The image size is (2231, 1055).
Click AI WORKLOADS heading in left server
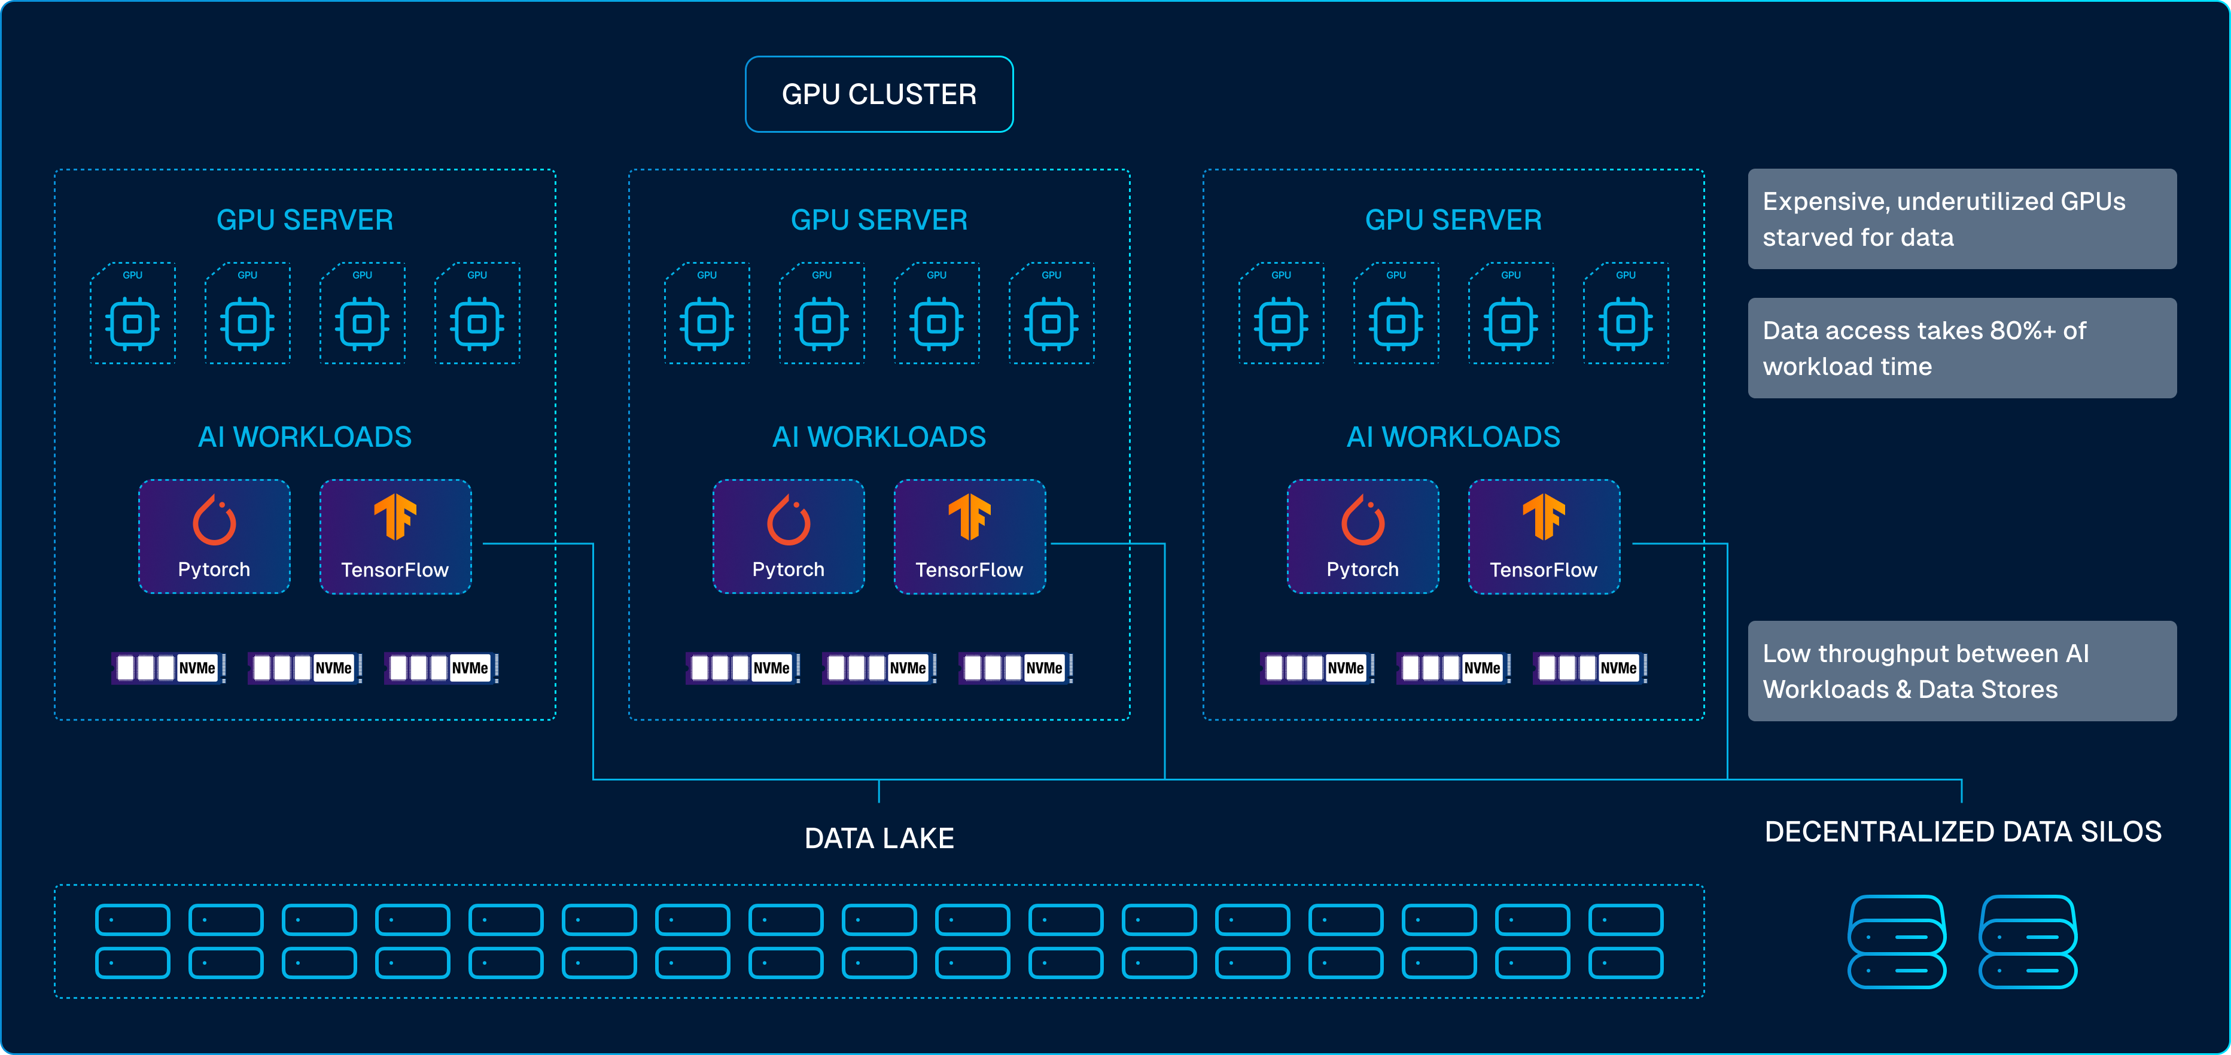pyautogui.click(x=305, y=437)
